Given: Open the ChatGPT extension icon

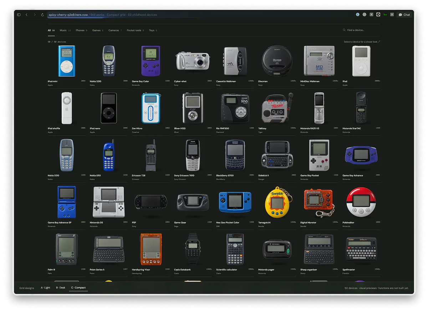Looking at the screenshot, I should click(x=365, y=15).
